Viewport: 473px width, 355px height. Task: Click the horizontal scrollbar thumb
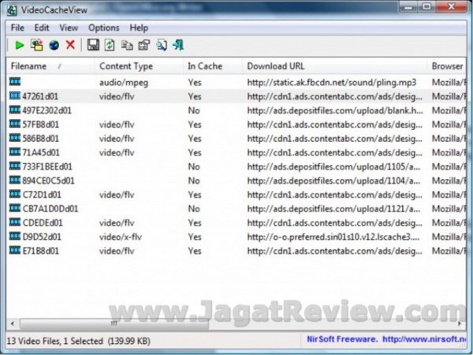pyautogui.click(x=114, y=323)
